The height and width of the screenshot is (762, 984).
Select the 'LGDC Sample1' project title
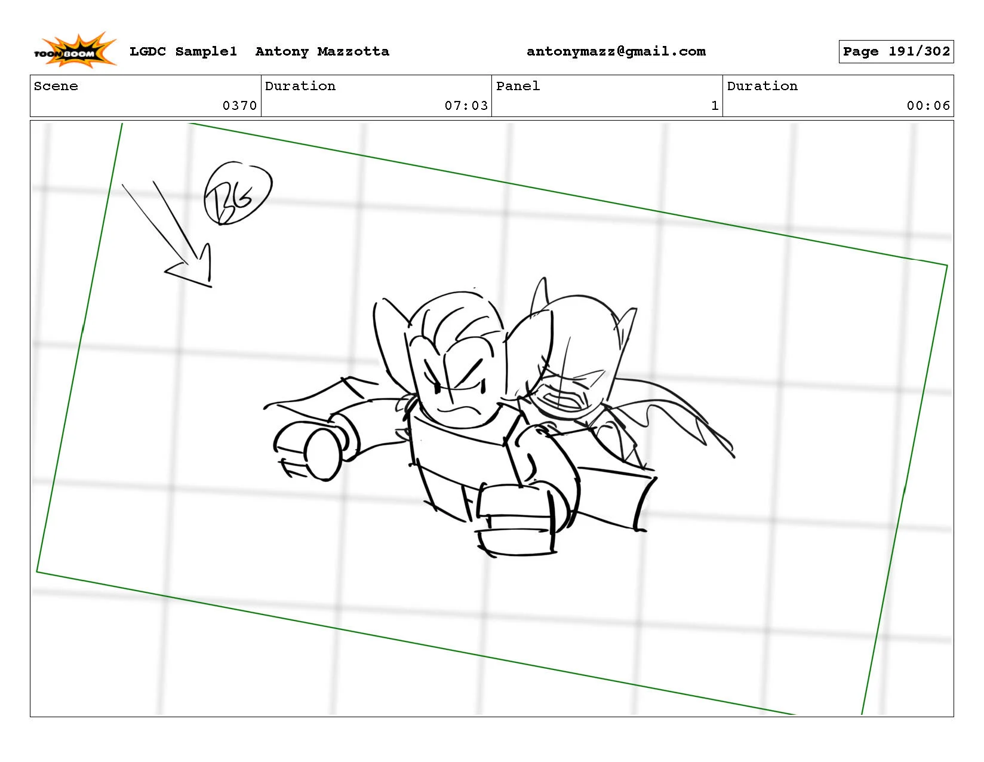[183, 51]
